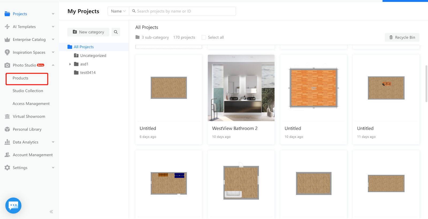The image size is (428, 219).
Task: Tick the Select all checkbox
Action: pyautogui.click(x=204, y=37)
